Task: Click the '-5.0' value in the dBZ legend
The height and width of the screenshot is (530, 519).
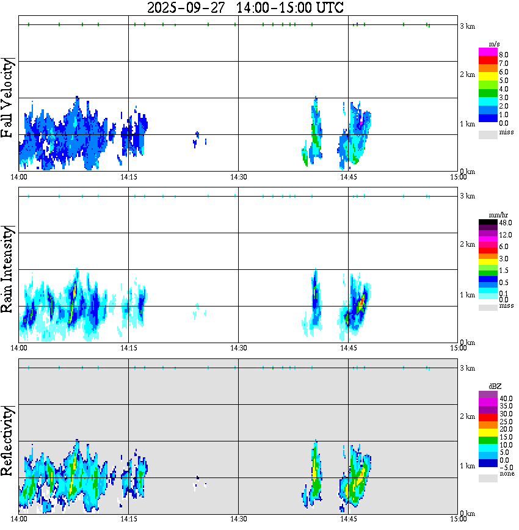Action: [506, 468]
